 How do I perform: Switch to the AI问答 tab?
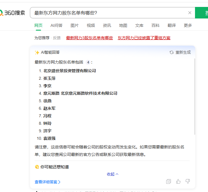[56, 25]
